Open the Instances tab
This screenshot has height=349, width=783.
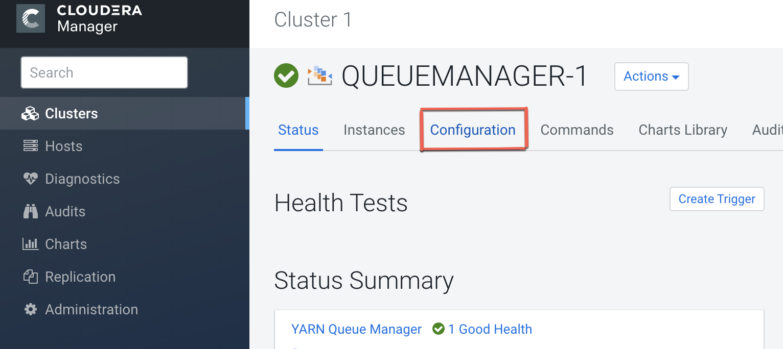(x=374, y=130)
